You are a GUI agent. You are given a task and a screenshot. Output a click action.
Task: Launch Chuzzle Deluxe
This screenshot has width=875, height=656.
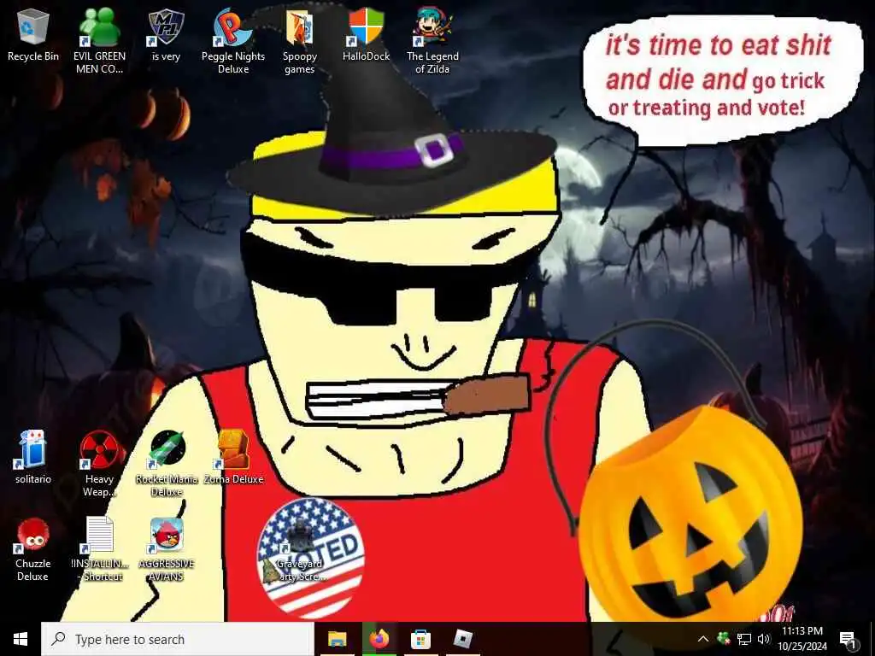click(33, 549)
